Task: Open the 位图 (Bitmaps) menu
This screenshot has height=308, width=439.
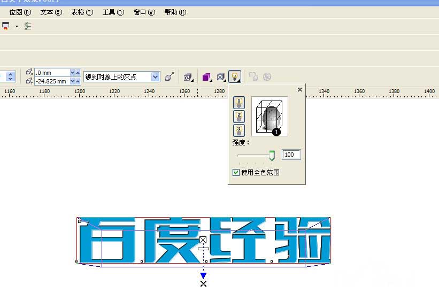Action: pyautogui.click(x=20, y=12)
